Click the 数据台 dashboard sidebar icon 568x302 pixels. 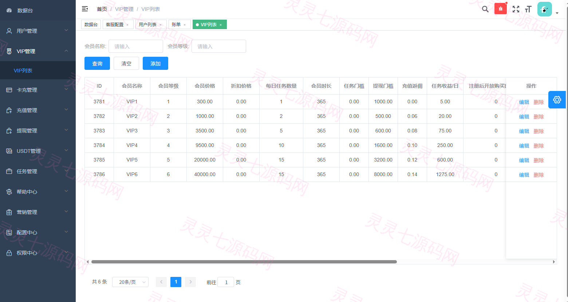pyautogui.click(x=9, y=11)
